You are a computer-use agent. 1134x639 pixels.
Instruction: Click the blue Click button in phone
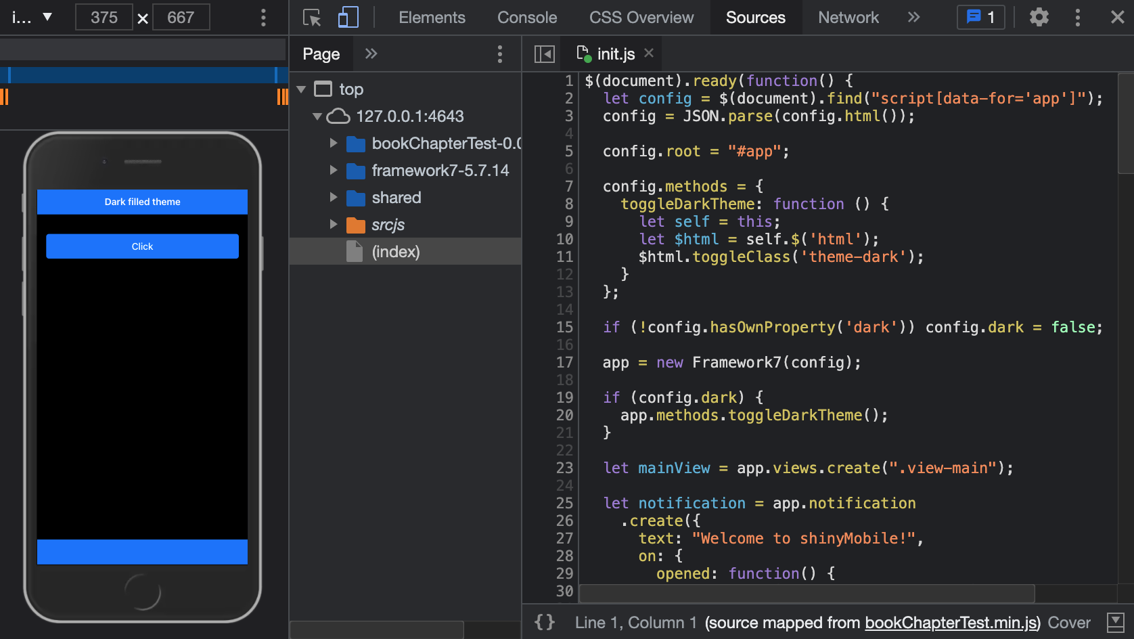[x=142, y=246]
